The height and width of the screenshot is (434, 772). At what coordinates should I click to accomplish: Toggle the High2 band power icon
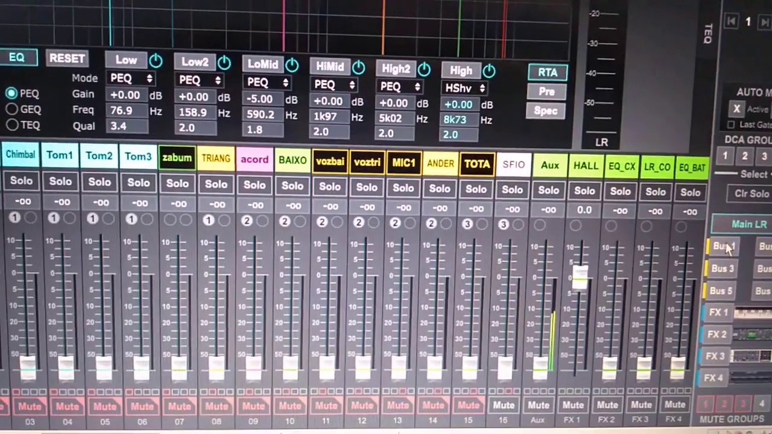(423, 69)
